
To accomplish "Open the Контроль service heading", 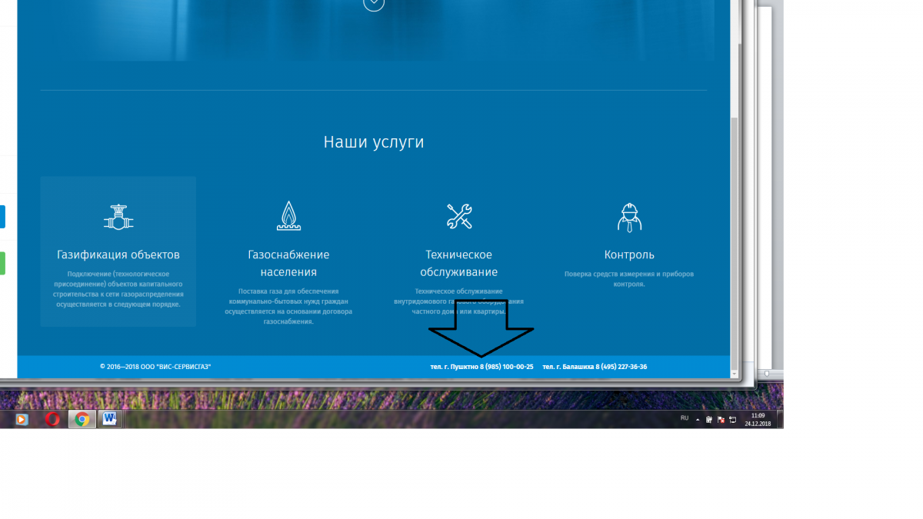I will tap(628, 255).
